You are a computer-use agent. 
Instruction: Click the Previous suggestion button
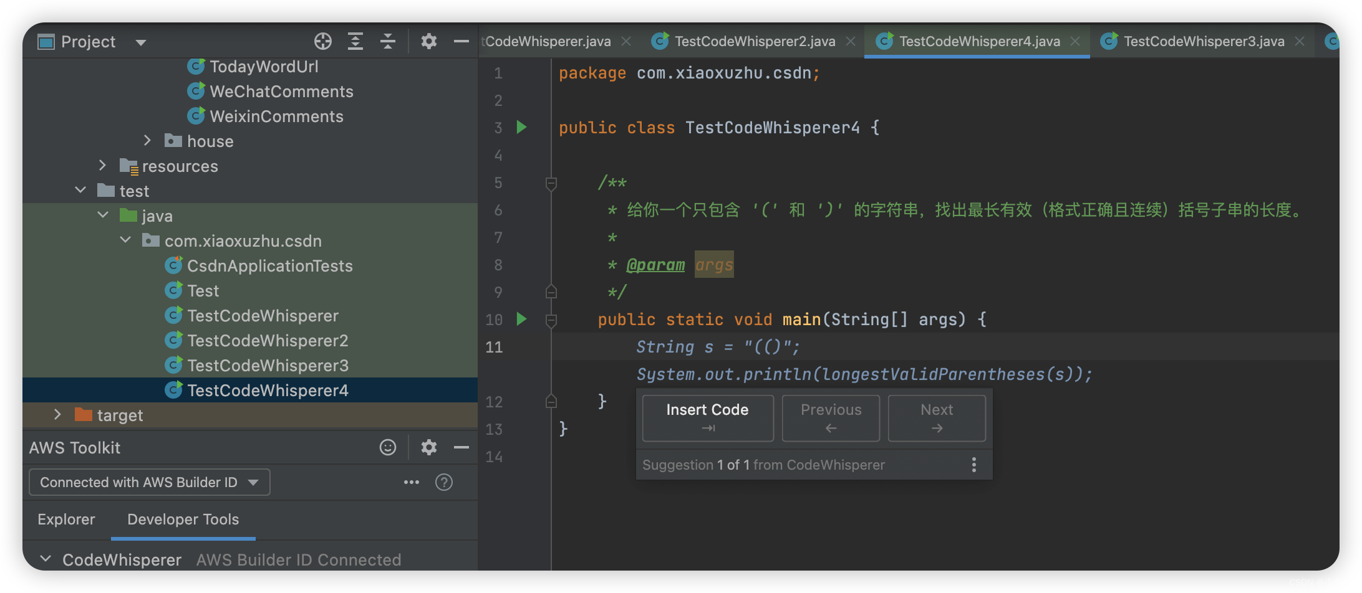point(831,418)
